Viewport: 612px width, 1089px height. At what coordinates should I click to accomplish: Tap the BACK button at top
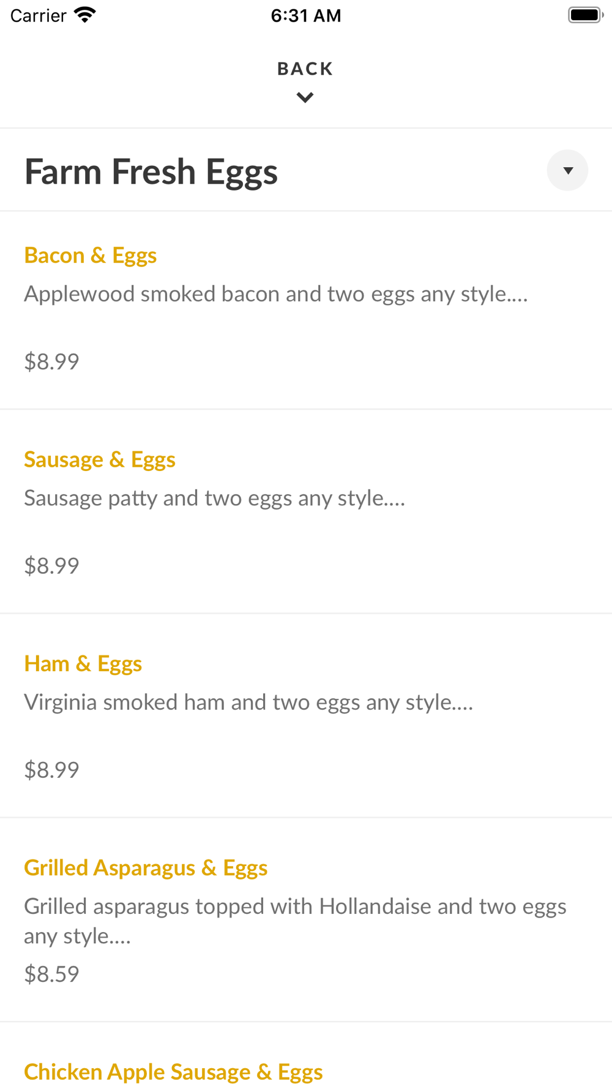(305, 69)
